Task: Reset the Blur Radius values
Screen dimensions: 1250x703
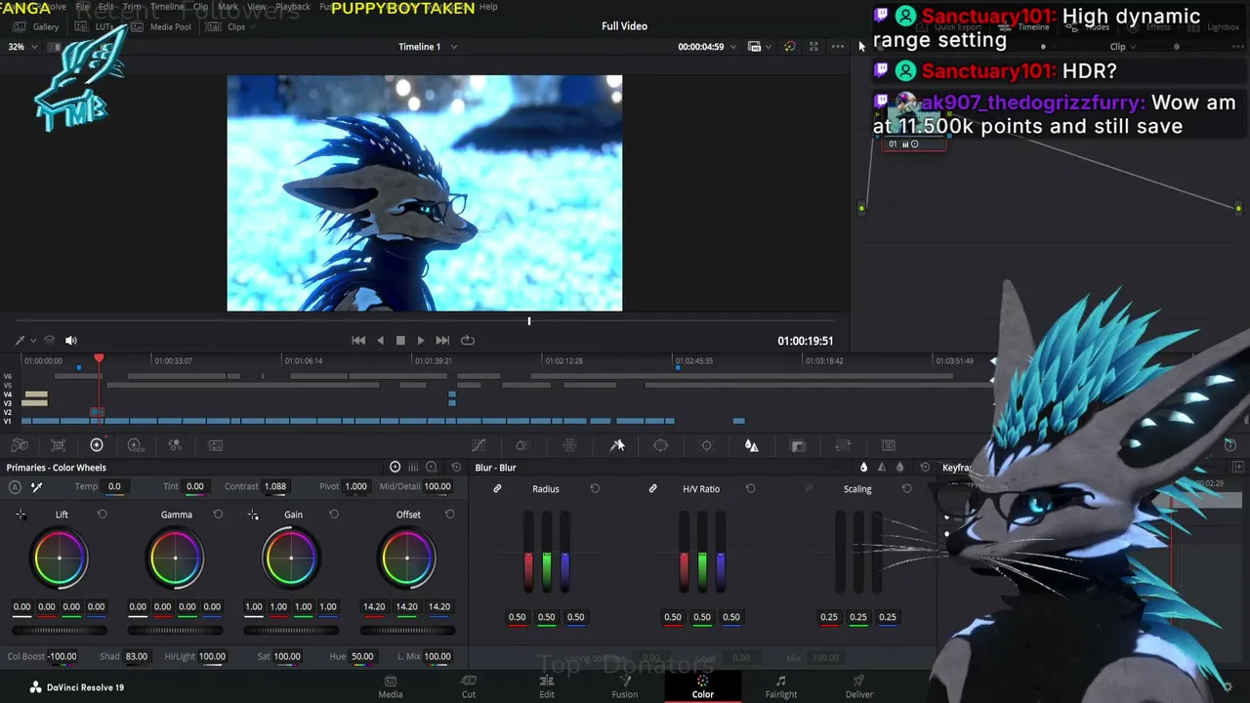Action: point(595,488)
